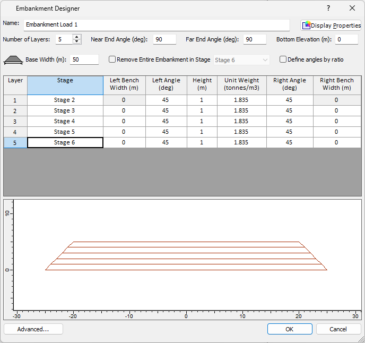Click the Near End Angle field

(164, 39)
